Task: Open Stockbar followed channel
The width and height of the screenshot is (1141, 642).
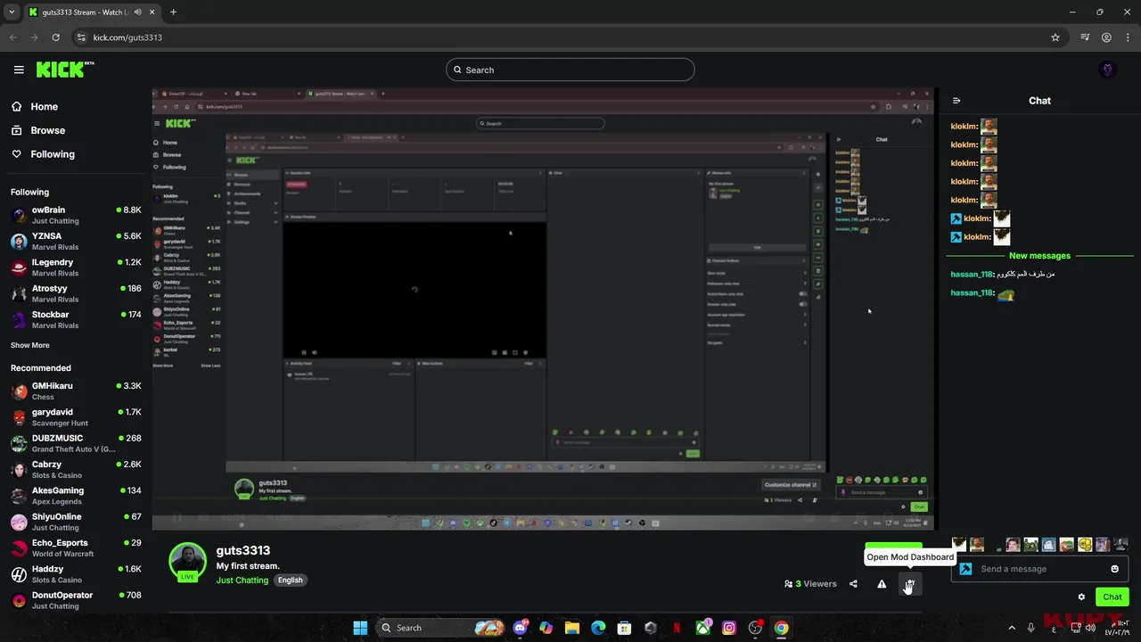Action: click(76, 319)
